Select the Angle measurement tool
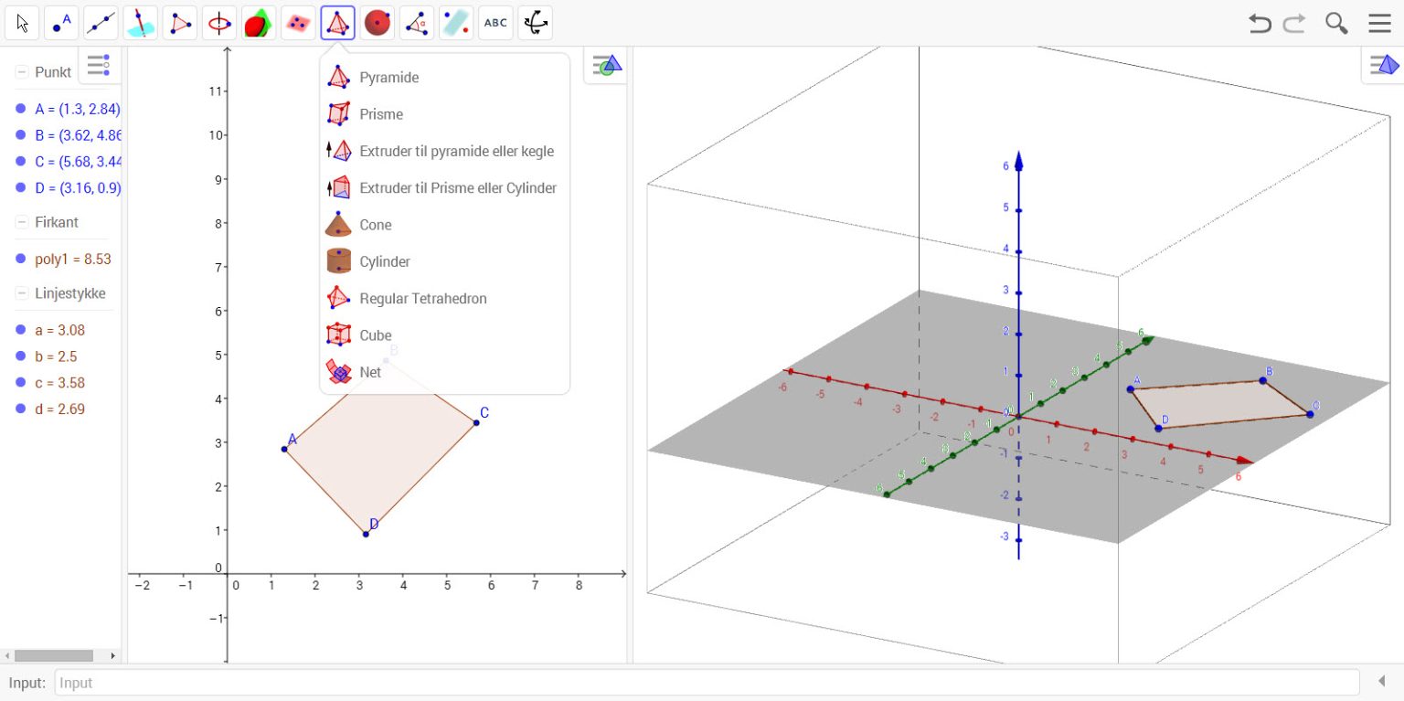1404x701 pixels. 415,22
